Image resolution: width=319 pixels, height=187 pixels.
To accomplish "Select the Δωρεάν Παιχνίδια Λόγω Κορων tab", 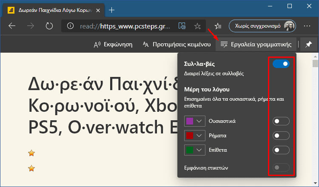I will point(54,10).
